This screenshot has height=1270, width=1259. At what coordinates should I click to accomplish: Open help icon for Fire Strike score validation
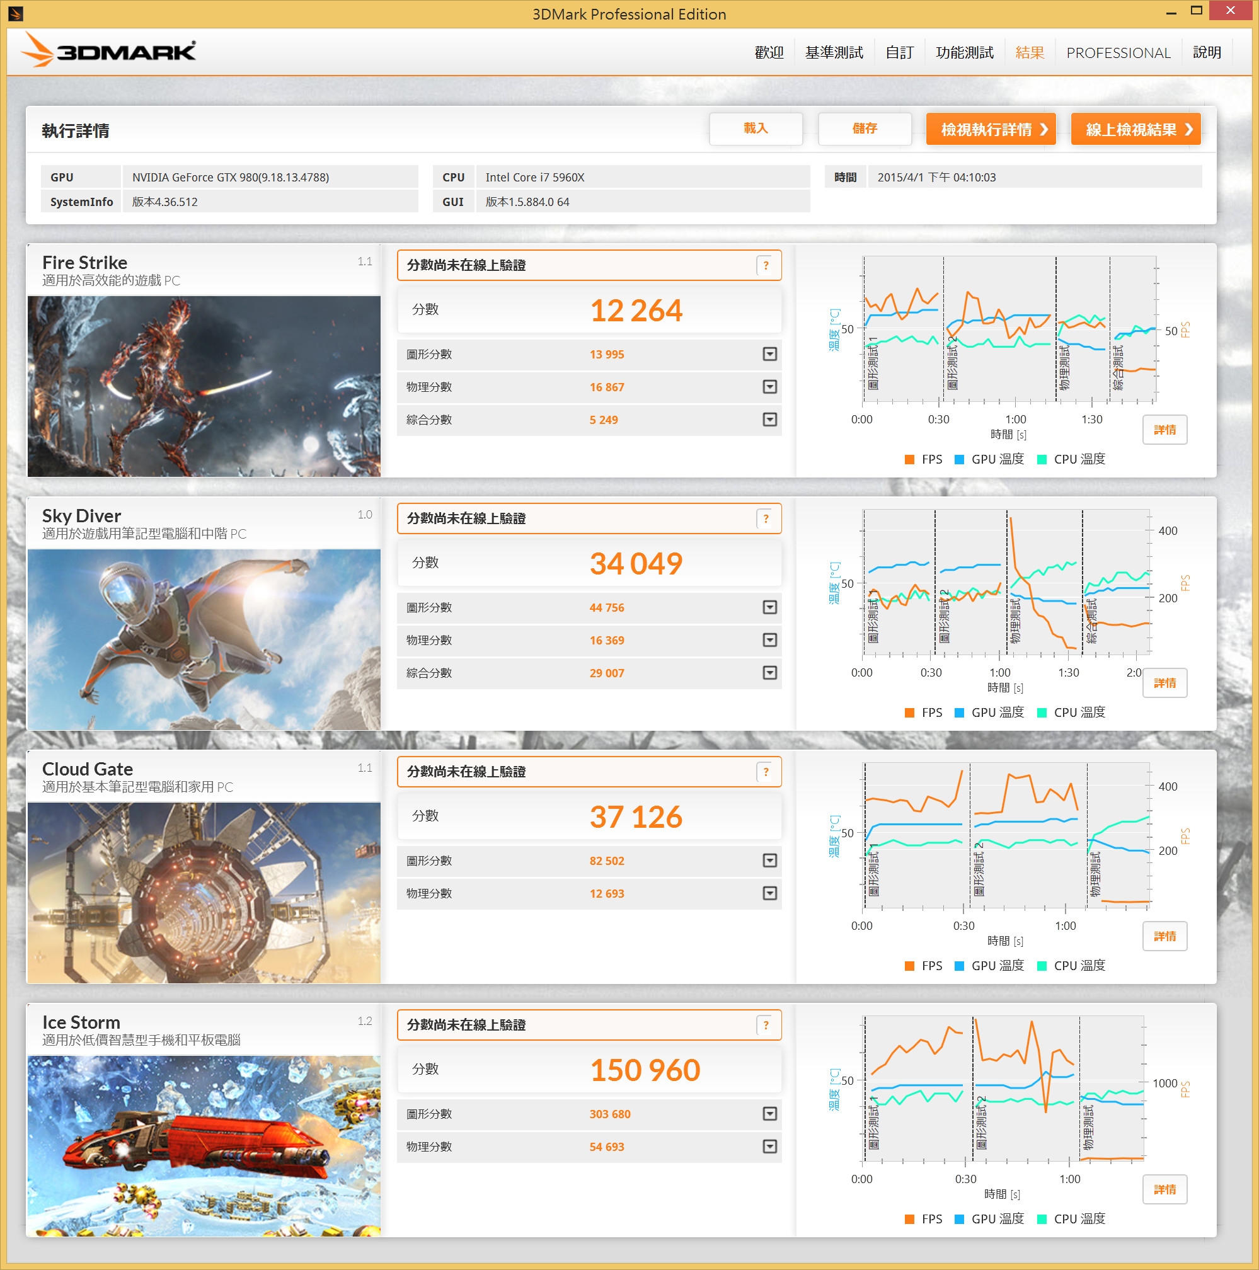click(x=765, y=266)
